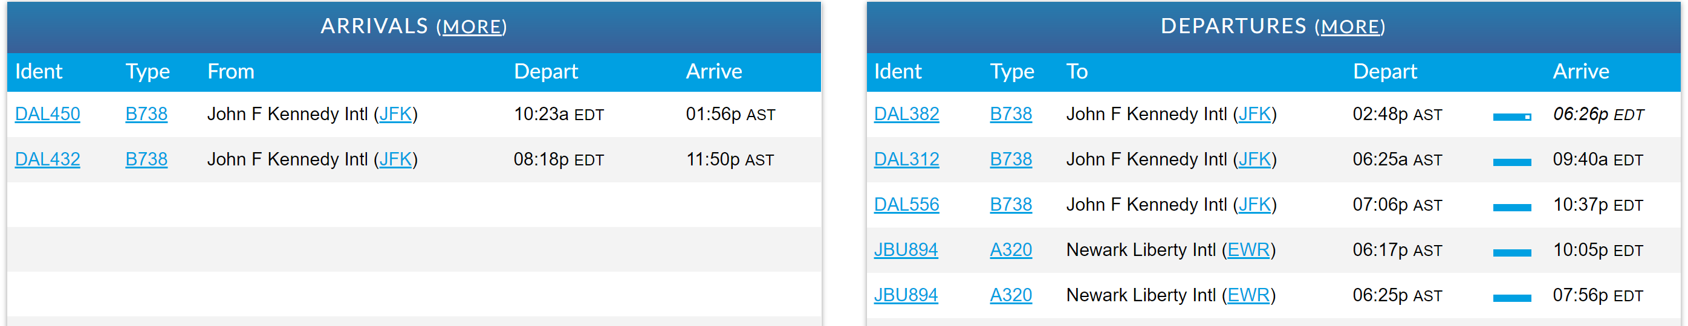
Task: View flight DAL312 details
Action: point(906,159)
